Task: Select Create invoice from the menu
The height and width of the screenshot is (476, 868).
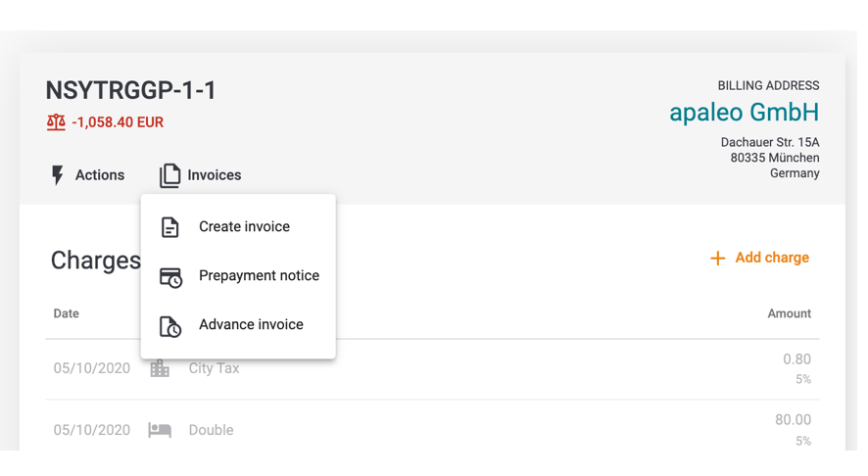Action: [x=244, y=227]
